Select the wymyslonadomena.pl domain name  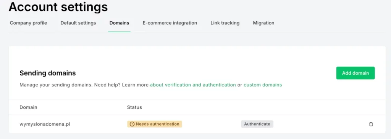coord(45,124)
